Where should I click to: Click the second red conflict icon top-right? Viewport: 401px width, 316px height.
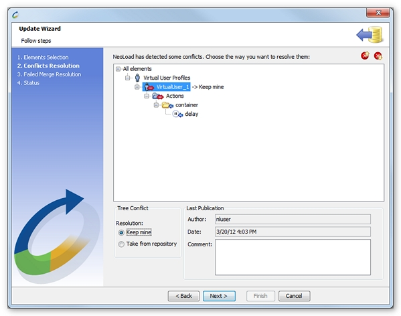coord(378,56)
